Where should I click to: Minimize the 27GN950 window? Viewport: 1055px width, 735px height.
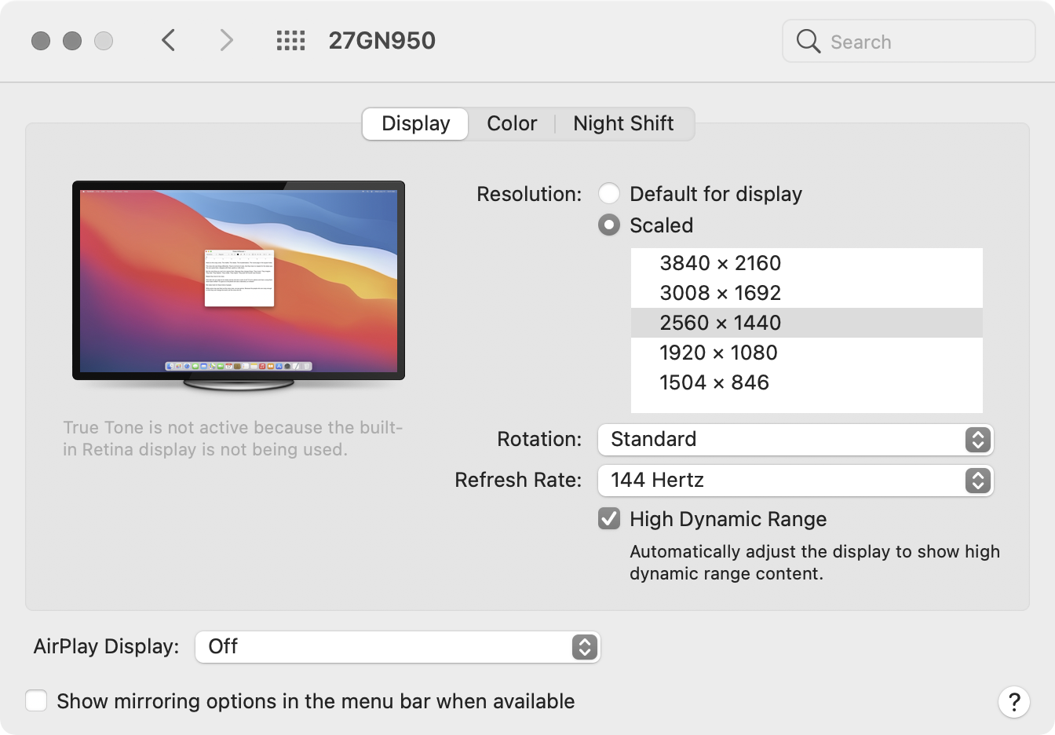tap(72, 41)
